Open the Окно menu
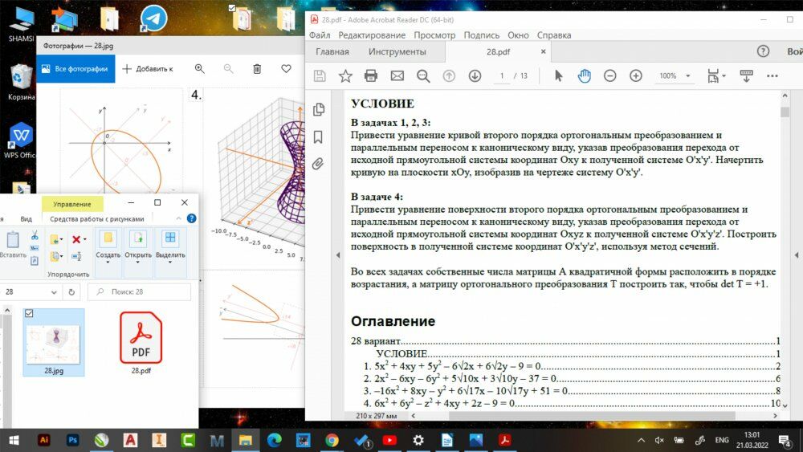The image size is (803, 452). point(518,35)
